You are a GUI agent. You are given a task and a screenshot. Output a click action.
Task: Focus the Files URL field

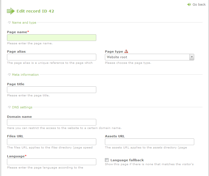(x=52, y=142)
